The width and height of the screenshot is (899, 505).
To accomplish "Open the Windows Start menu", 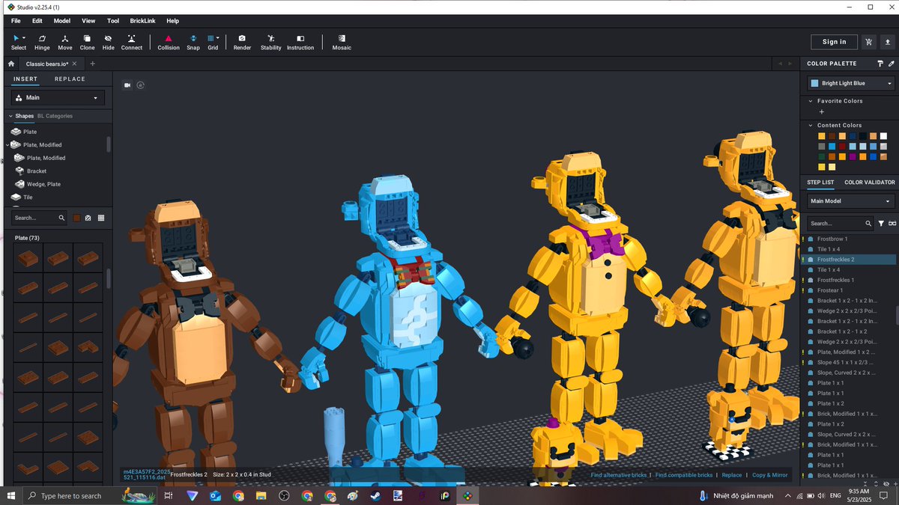I will [12, 495].
